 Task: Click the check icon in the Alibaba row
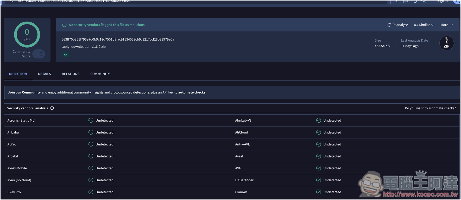91,132
